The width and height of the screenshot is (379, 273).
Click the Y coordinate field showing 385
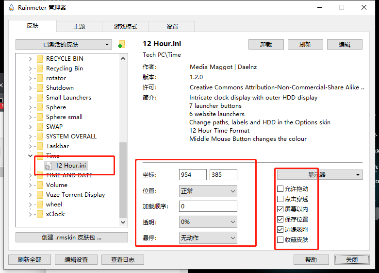coord(223,175)
